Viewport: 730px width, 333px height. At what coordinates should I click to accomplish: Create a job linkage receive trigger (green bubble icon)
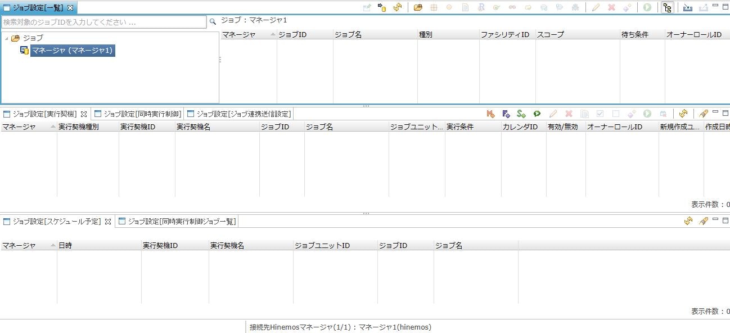click(x=537, y=113)
